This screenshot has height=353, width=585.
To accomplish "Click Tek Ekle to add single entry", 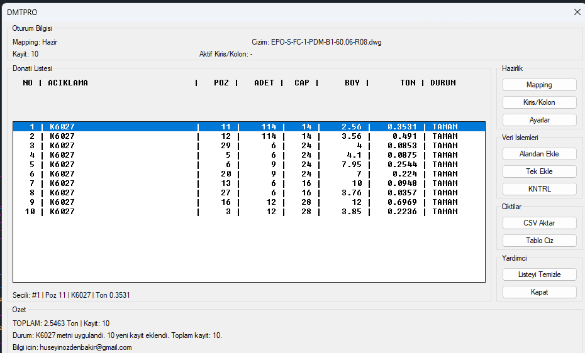I will click(x=539, y=171).
